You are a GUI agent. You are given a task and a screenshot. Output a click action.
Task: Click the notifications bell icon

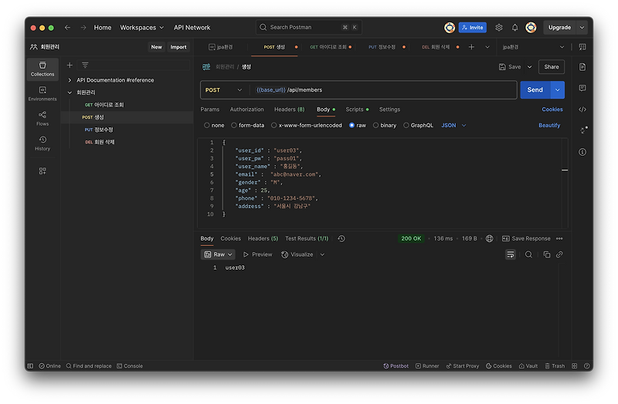514,27
